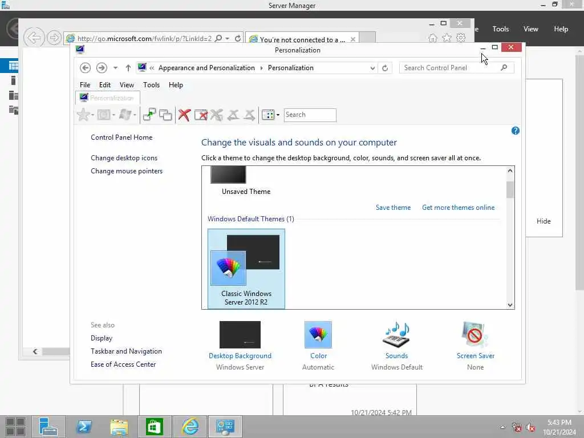The height and width of the screenshot is (438, 584).
Task: Open Taskbar and Navigation link
Action: [x=126, y=351]
